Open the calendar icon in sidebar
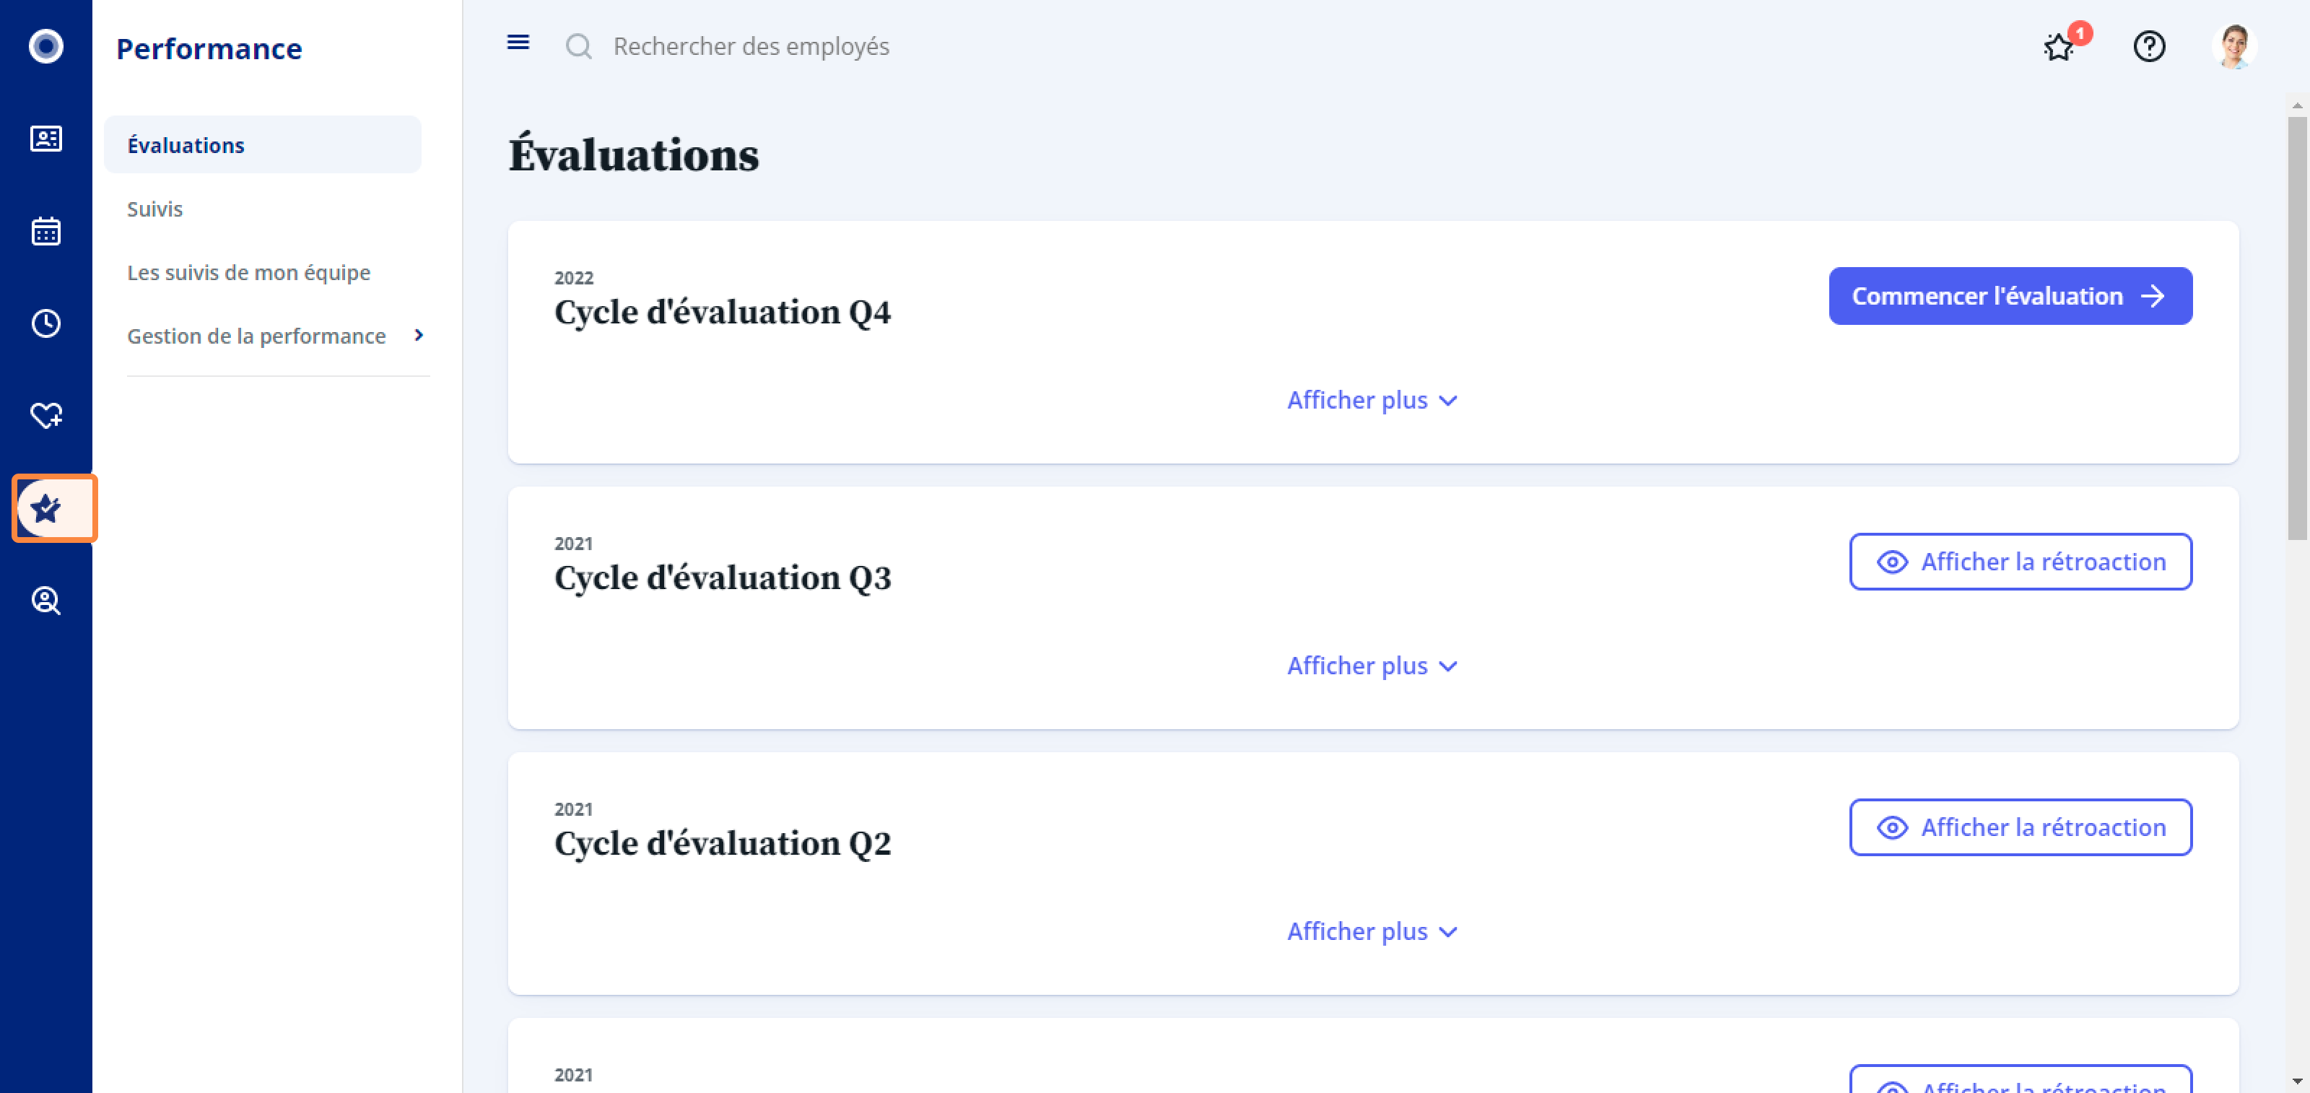 point(45,230)
